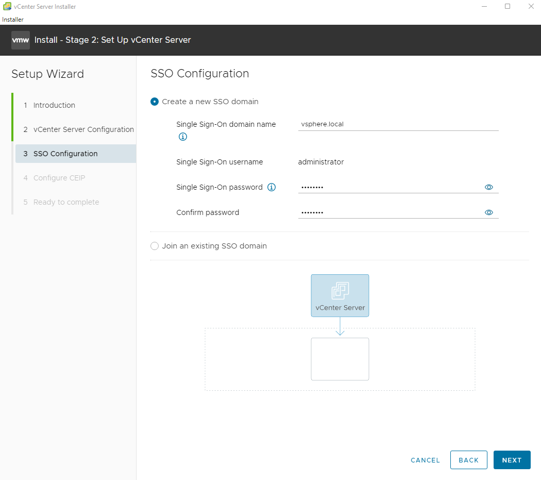This screenshot has height=480, width=541.
Task: Click the CANCEL link
Action: coord(425,460)
